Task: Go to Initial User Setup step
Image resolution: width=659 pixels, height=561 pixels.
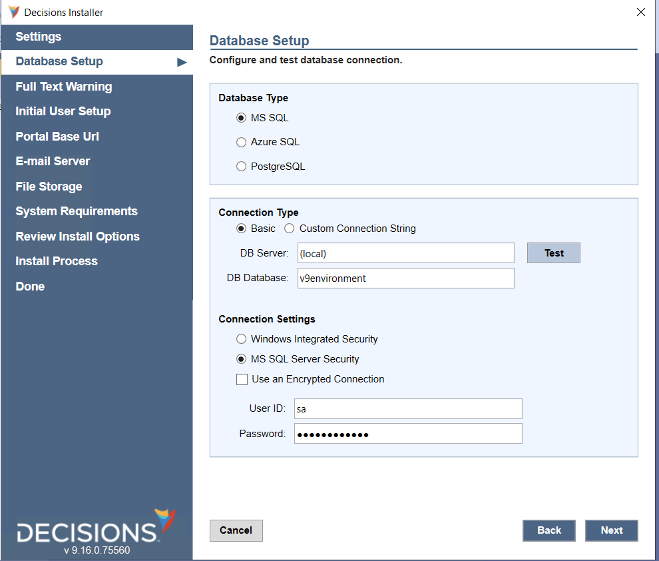Action: (x=63, y=111)
